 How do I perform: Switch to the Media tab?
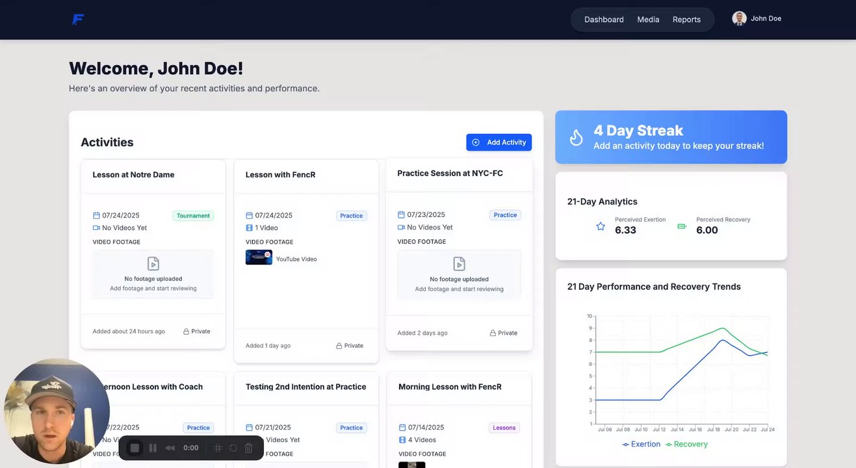648,19
